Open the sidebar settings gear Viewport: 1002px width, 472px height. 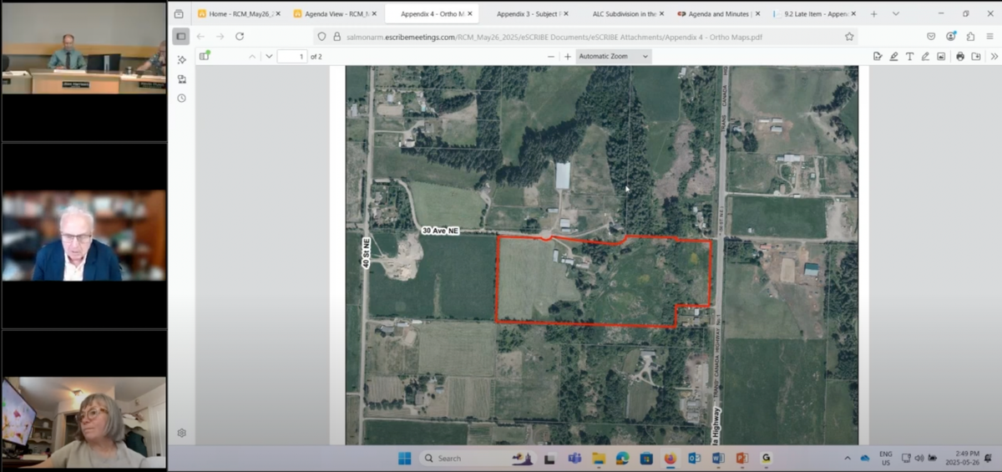[181, 433]
